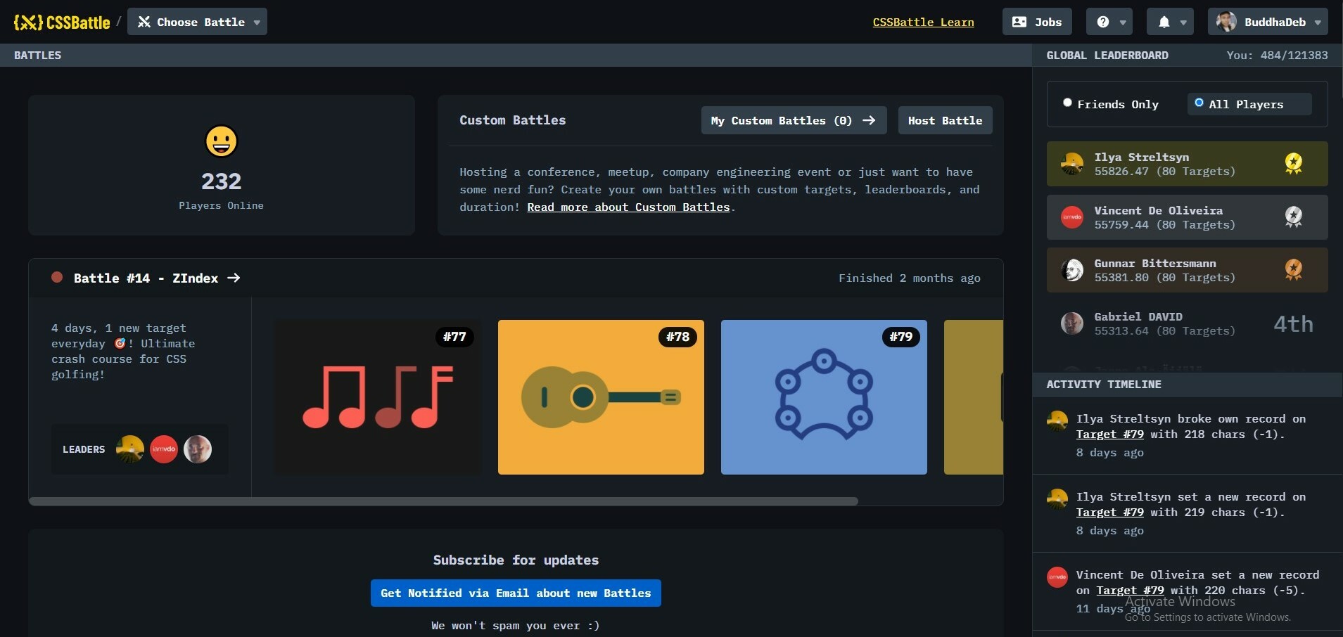
Task: Open the notifications bell
Action: pyautogui.click(x=1163, y=22)
